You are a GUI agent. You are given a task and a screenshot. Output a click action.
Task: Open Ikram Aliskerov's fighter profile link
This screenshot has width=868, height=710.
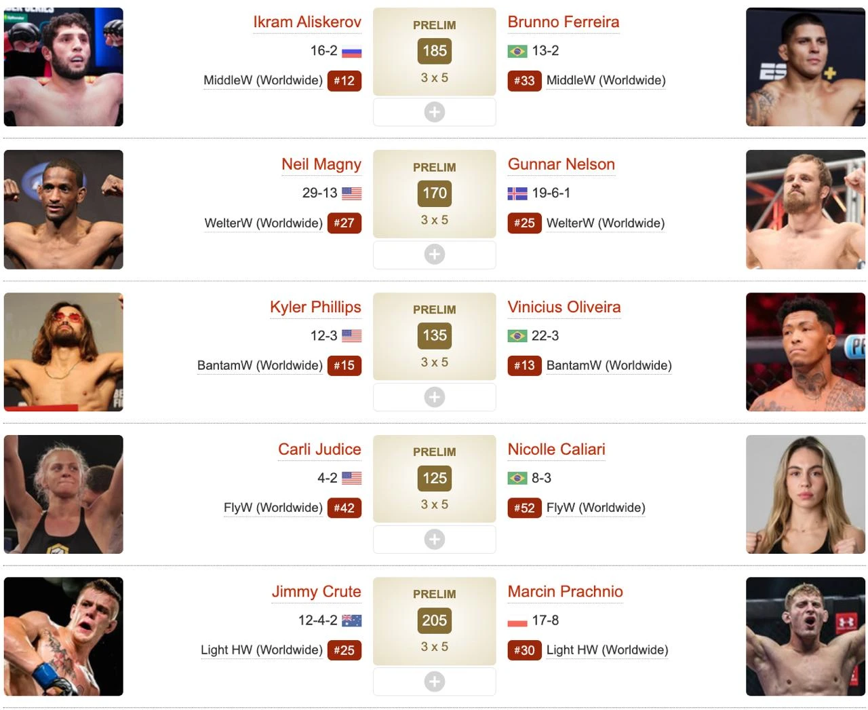tap(307, 22)
